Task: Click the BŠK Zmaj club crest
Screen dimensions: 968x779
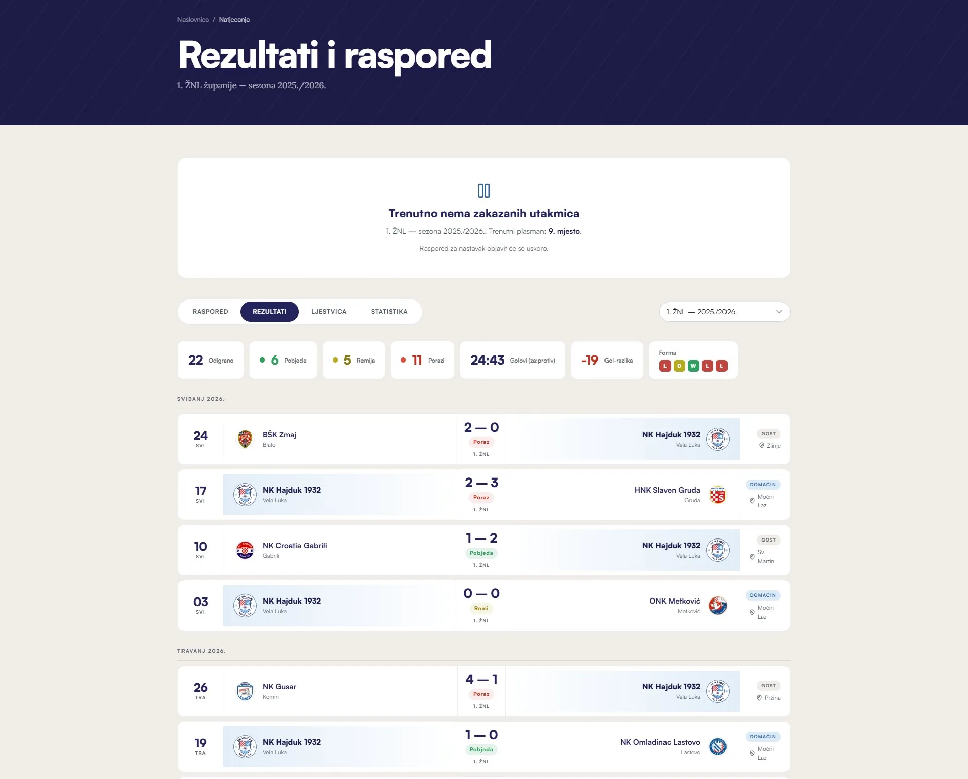Action: [245, 439]
